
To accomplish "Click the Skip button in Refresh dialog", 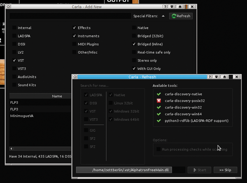I will 225,170.
